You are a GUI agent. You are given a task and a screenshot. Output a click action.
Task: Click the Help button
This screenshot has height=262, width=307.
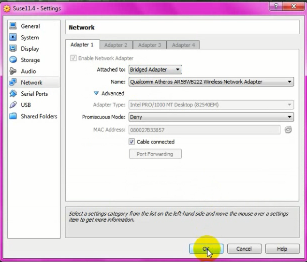pyautogui.click(x=282, y=248)
